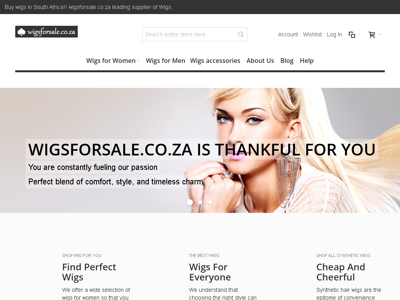
Task: Select the third slider dot
Action: pyautogui.click(x=210, y=202)
